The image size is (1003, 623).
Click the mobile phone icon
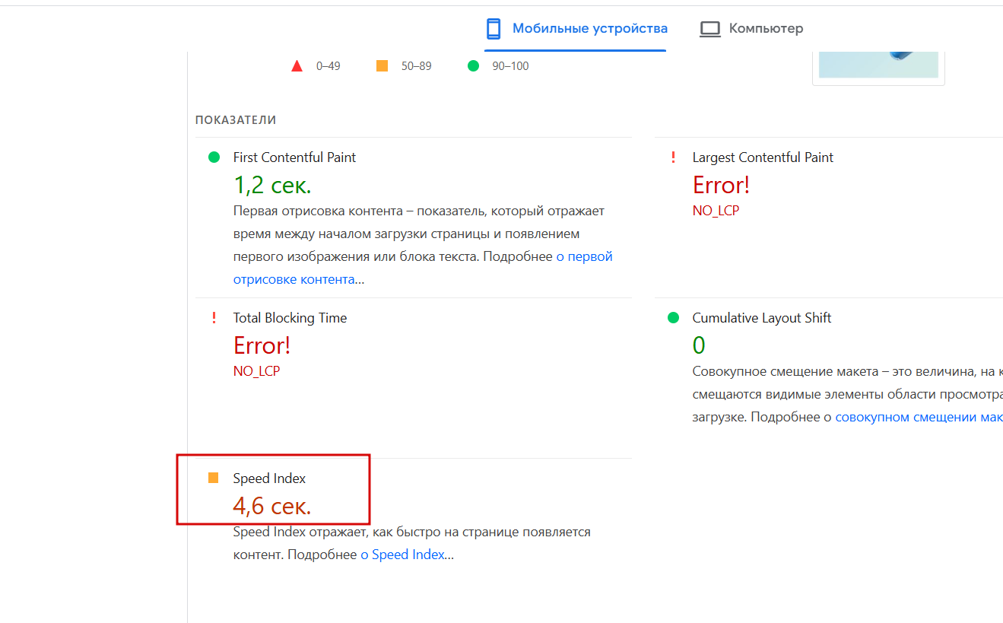click(x=494, y=29)
